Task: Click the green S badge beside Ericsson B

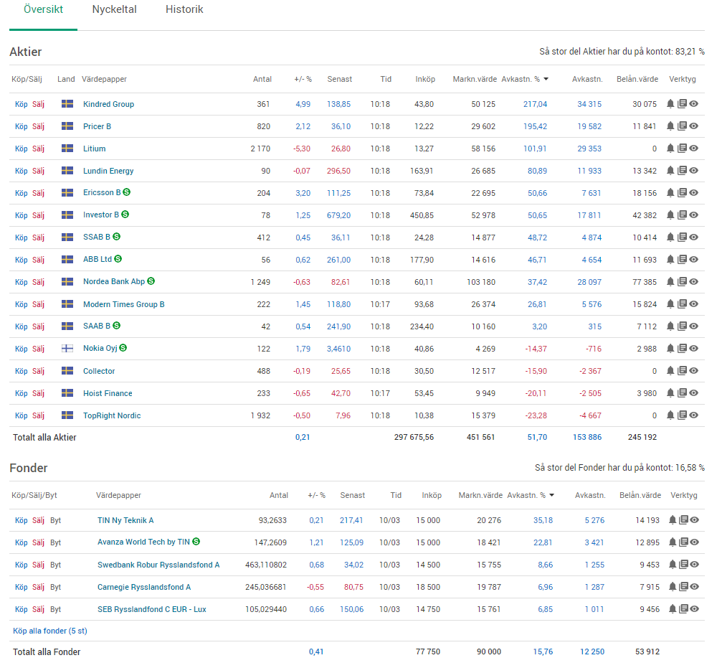Action: 127,192
